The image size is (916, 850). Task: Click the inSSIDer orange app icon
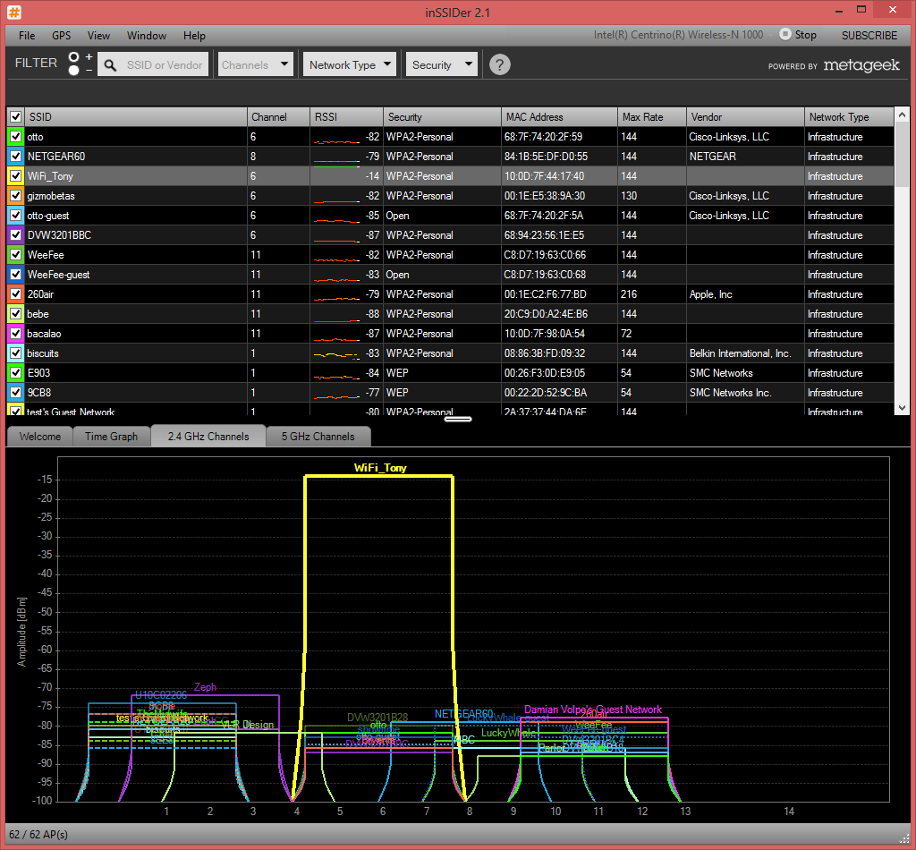pos(14,12)
